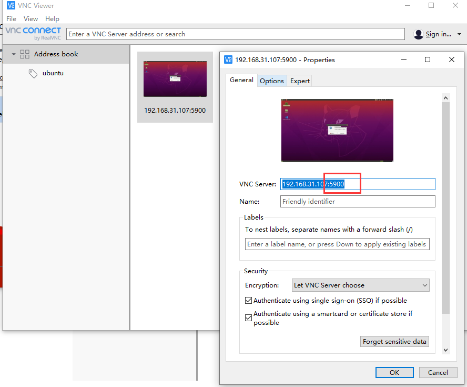Collapse the Address book tree
467x387 pixels.
(x=13, y=54)
